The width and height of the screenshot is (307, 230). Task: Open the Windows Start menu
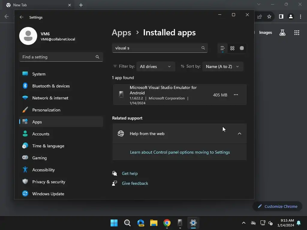coord(114,223)
